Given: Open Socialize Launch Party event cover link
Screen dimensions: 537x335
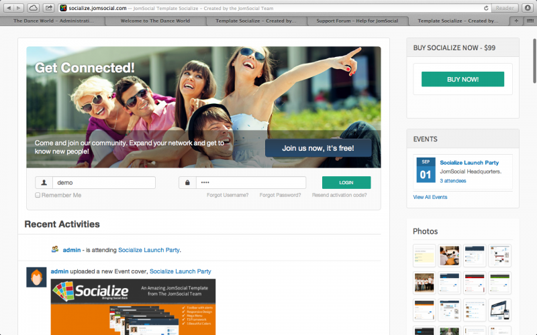Looking at the screenshot, I should pos(180,271).
